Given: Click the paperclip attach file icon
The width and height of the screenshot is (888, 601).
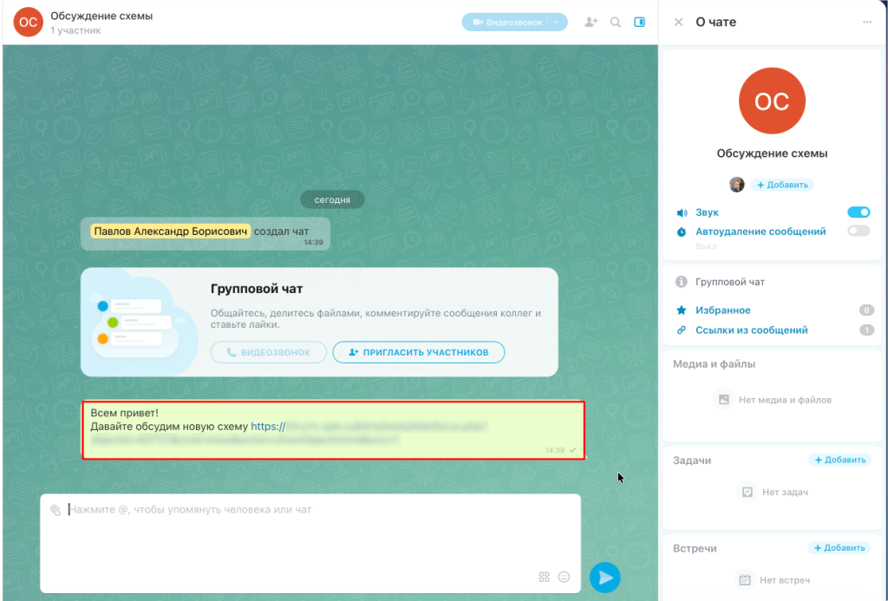Looking at the screenshot, I should click(x=55, y=510).
